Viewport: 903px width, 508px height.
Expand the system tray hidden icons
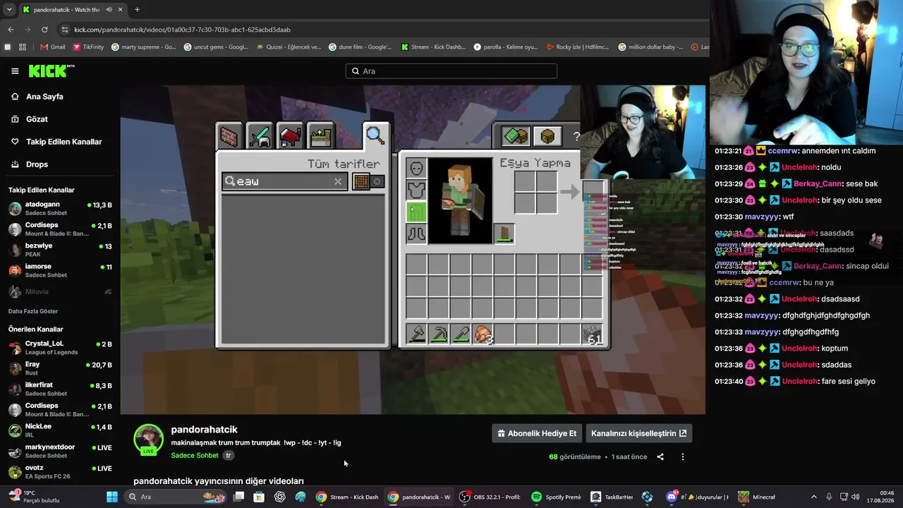813,497
